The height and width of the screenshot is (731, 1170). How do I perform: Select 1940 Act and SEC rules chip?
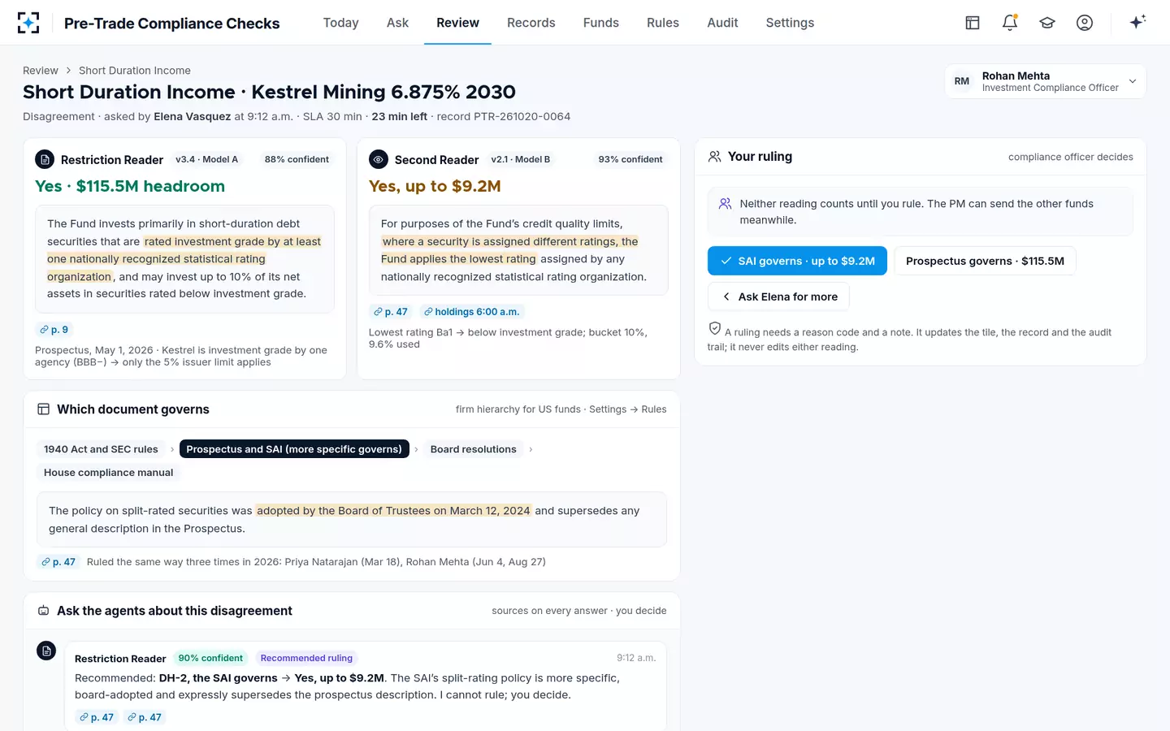click(x=101, y=449)
